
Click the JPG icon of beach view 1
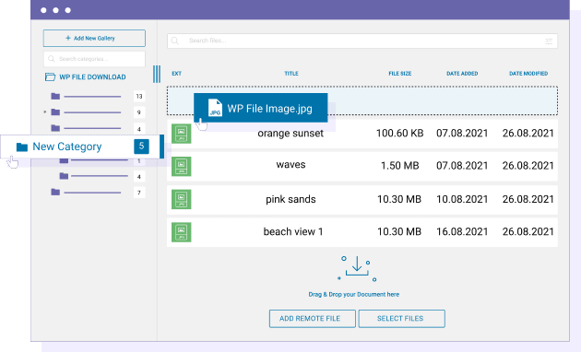(x=181, y=232)
